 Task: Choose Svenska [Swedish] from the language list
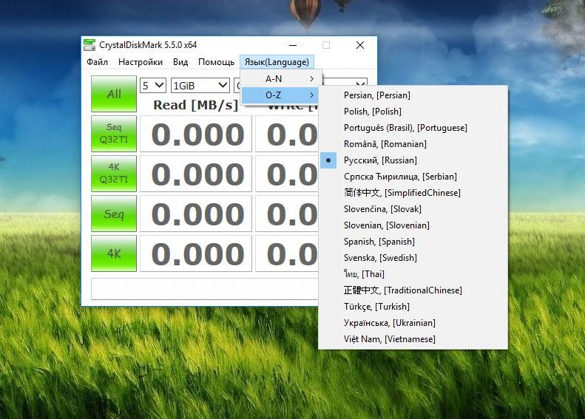413,258
